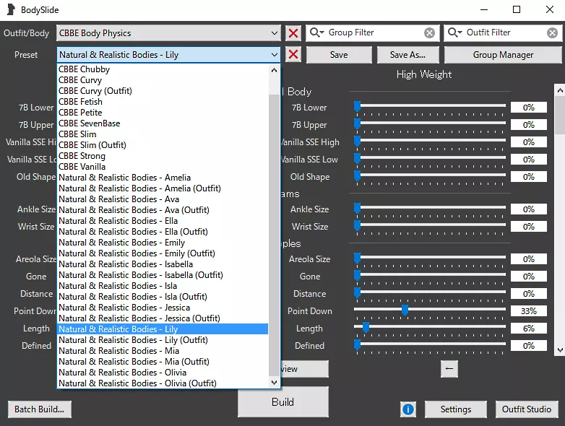Click the High Weight Areola Size slider
This screenshot has height=426, width=565.
tap(430, 258)
